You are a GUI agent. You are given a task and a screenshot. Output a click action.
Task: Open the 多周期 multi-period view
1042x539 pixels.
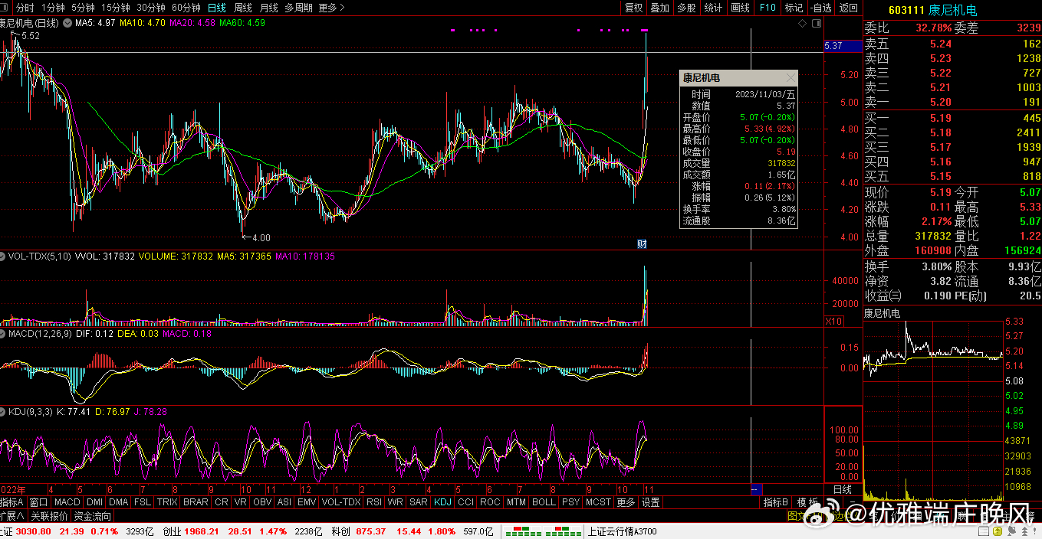pyautogui.click(x=298, y=8)
